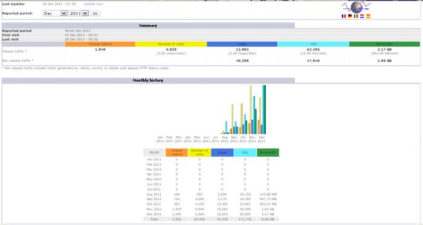The image size is (423, 225).
Task: Switch language using the Dutch flag
Action: (x=362, y=16)
